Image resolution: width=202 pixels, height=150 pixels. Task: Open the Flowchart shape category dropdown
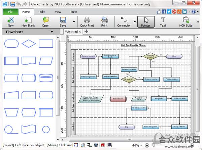click(x=52, y=32)
